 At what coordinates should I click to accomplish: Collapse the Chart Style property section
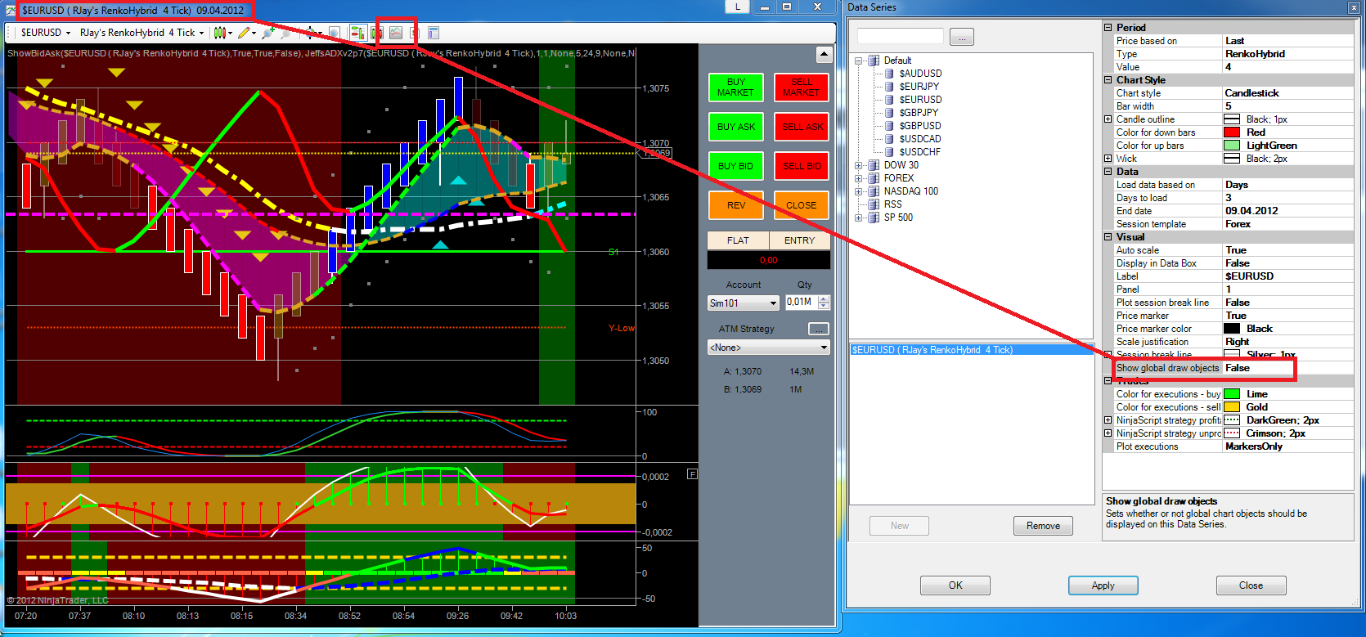1108,80
